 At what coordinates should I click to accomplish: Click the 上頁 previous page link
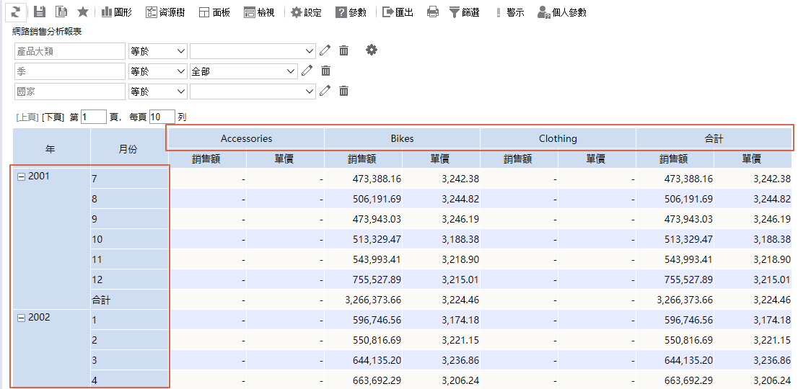pyautogui.click(x=27, y=117)
